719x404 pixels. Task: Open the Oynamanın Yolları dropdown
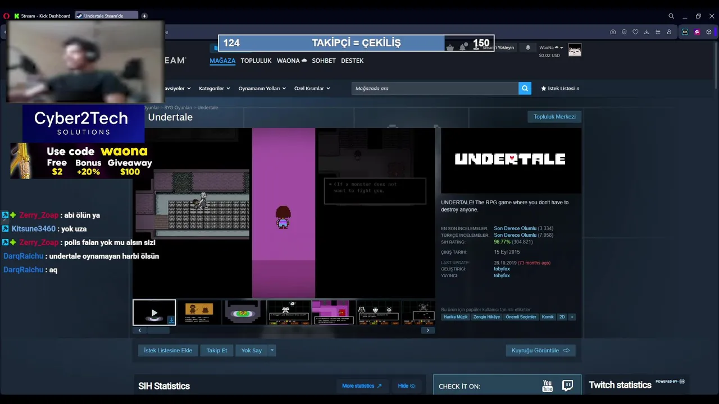tap(262, 89)
